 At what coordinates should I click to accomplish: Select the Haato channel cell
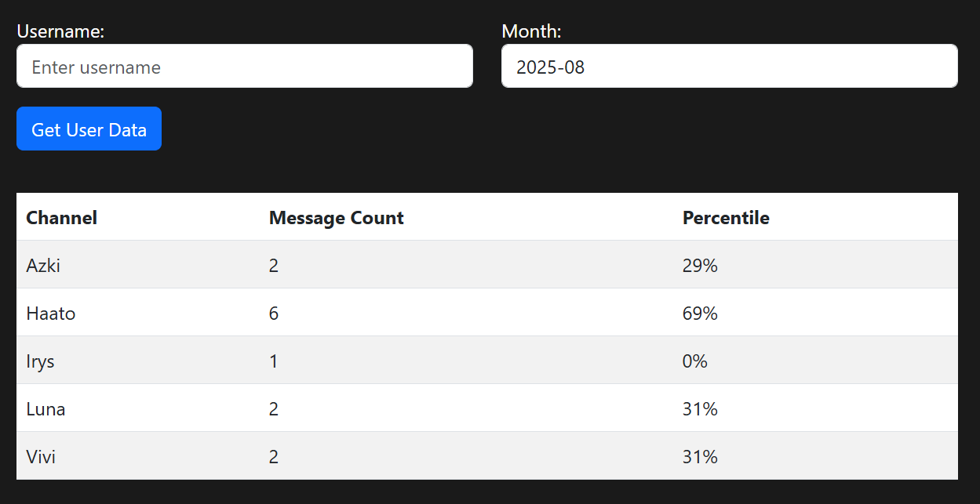[51, 314]
